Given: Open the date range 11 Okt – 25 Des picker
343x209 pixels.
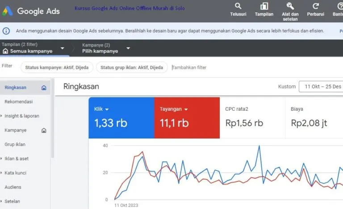Looking at the screenshot, I should [x=321, y=87].
